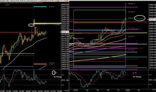Click the yellow horizontal bar toolbar icon

click(x=54, y=1)
